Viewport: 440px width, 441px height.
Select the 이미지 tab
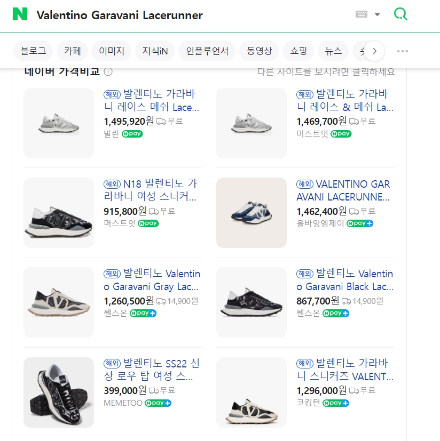click(x=111, y=51)
